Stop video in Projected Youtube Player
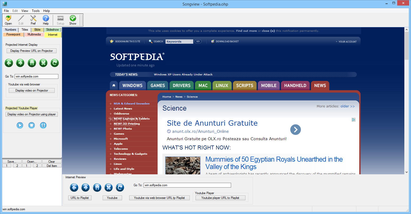The image size is (411, 214). pyautogui.click(x=32, y=125)
